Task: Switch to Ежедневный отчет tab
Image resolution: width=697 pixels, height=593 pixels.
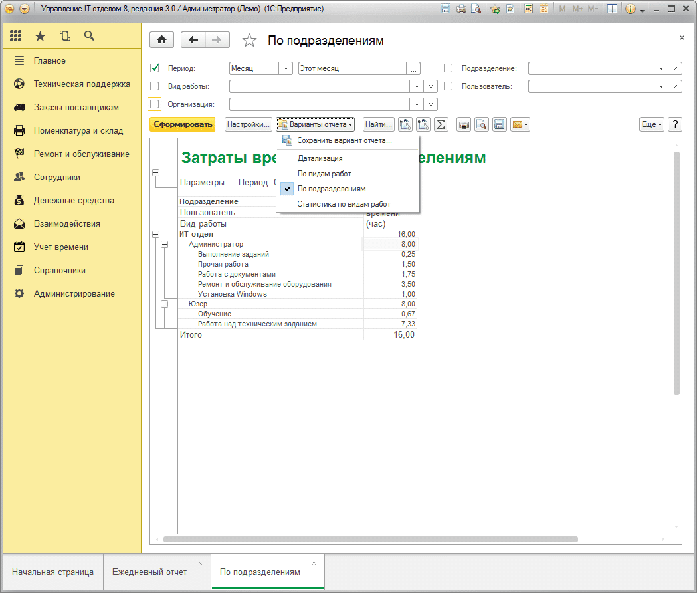Action: (149, 572)
